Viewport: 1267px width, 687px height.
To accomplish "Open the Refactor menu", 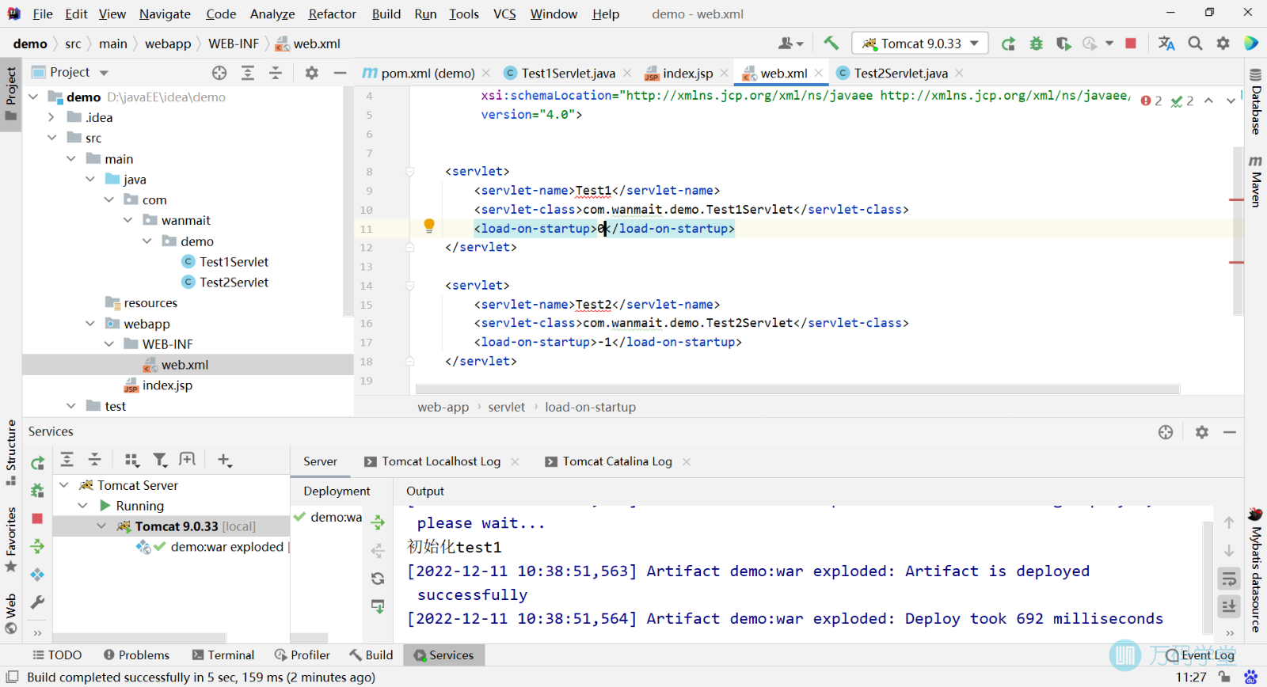I will (x=332, y=14).
